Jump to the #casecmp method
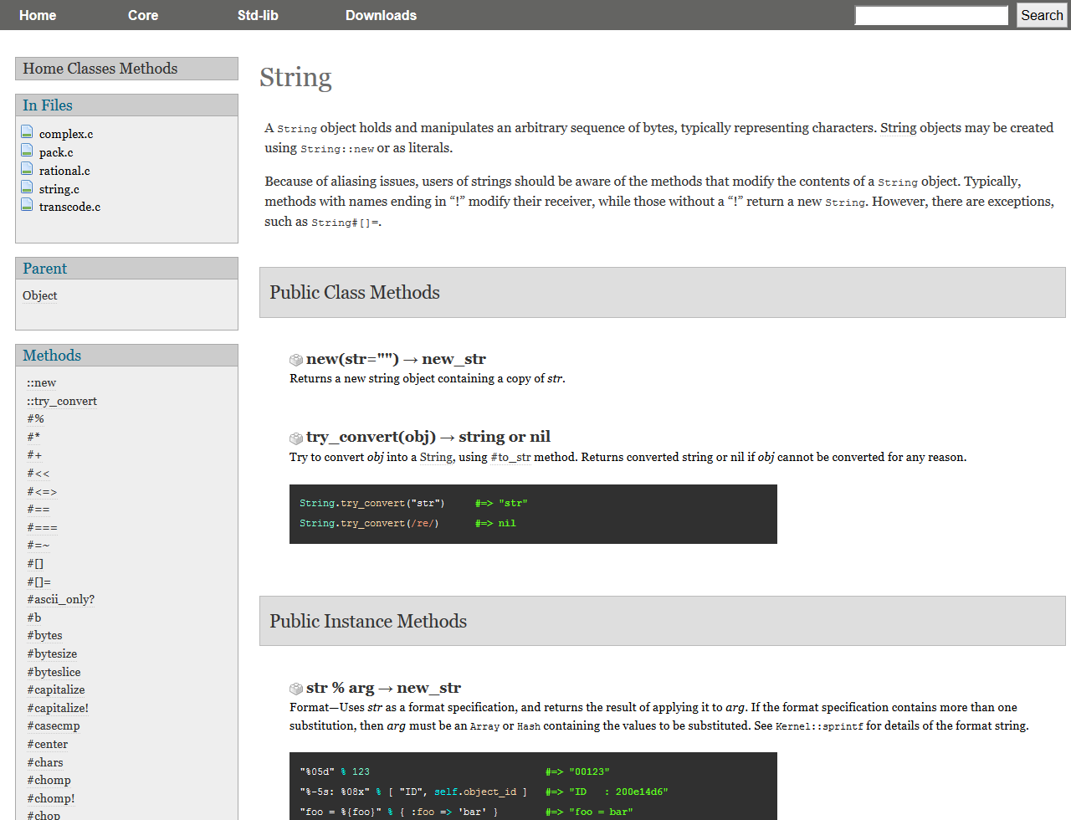The height and width of the screenshot is (820, 1071). 54,725
